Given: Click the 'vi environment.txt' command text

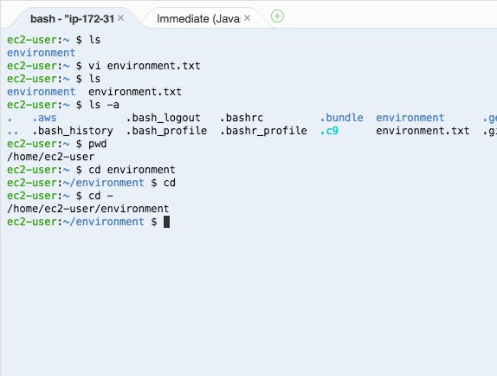Looking at the screenshot, I should (x=145, y=66).
